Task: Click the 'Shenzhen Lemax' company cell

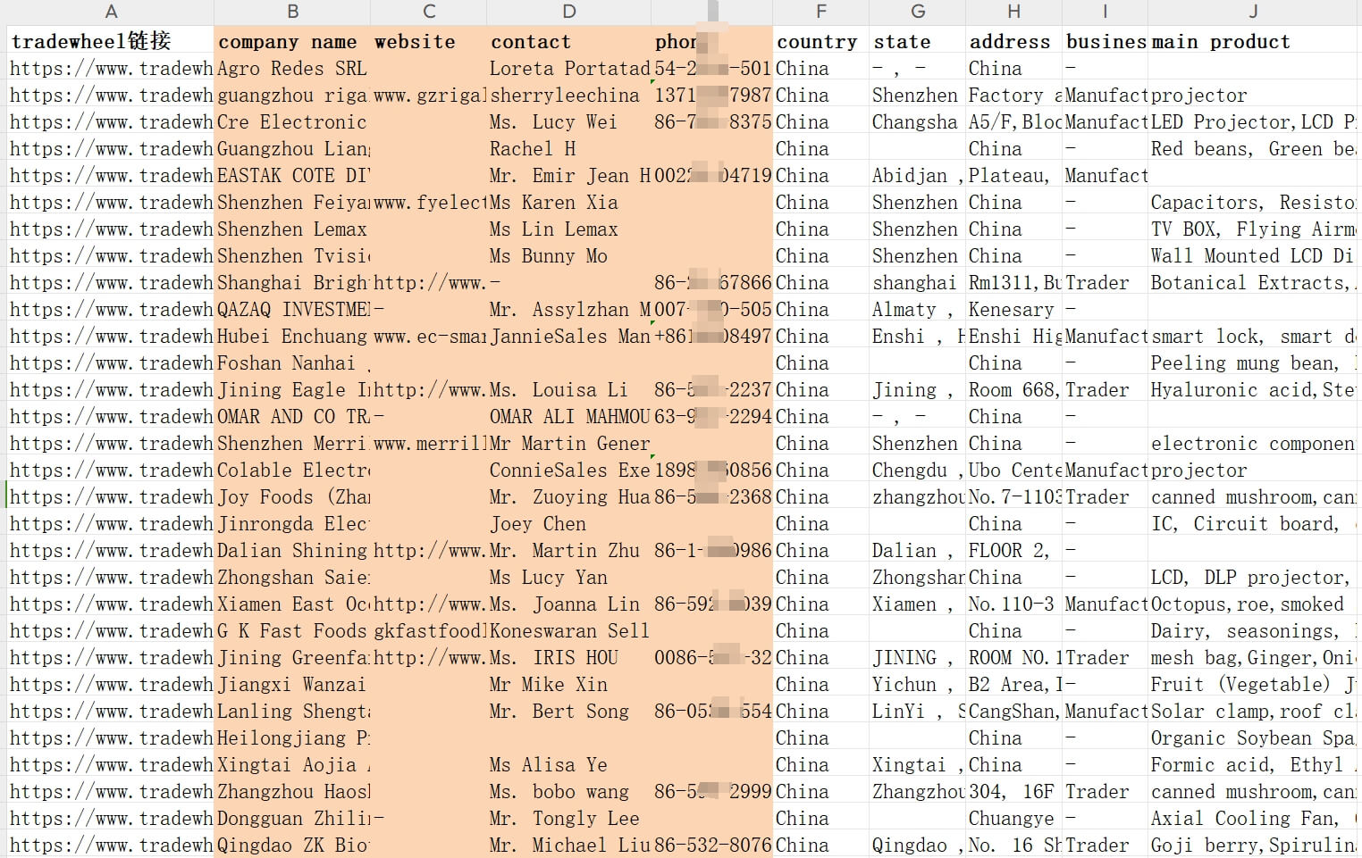Action: coord(292,229)
